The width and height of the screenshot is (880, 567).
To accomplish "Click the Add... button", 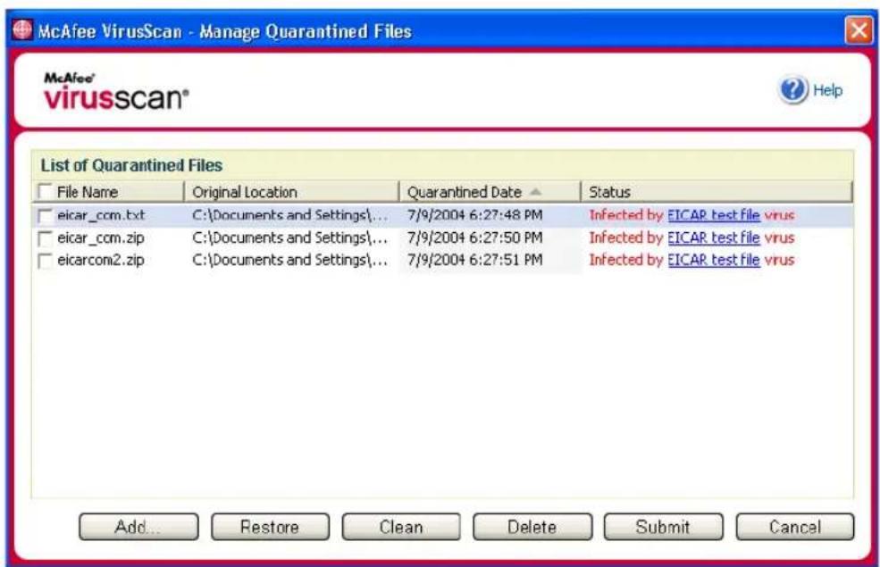I will coord(138,527).
